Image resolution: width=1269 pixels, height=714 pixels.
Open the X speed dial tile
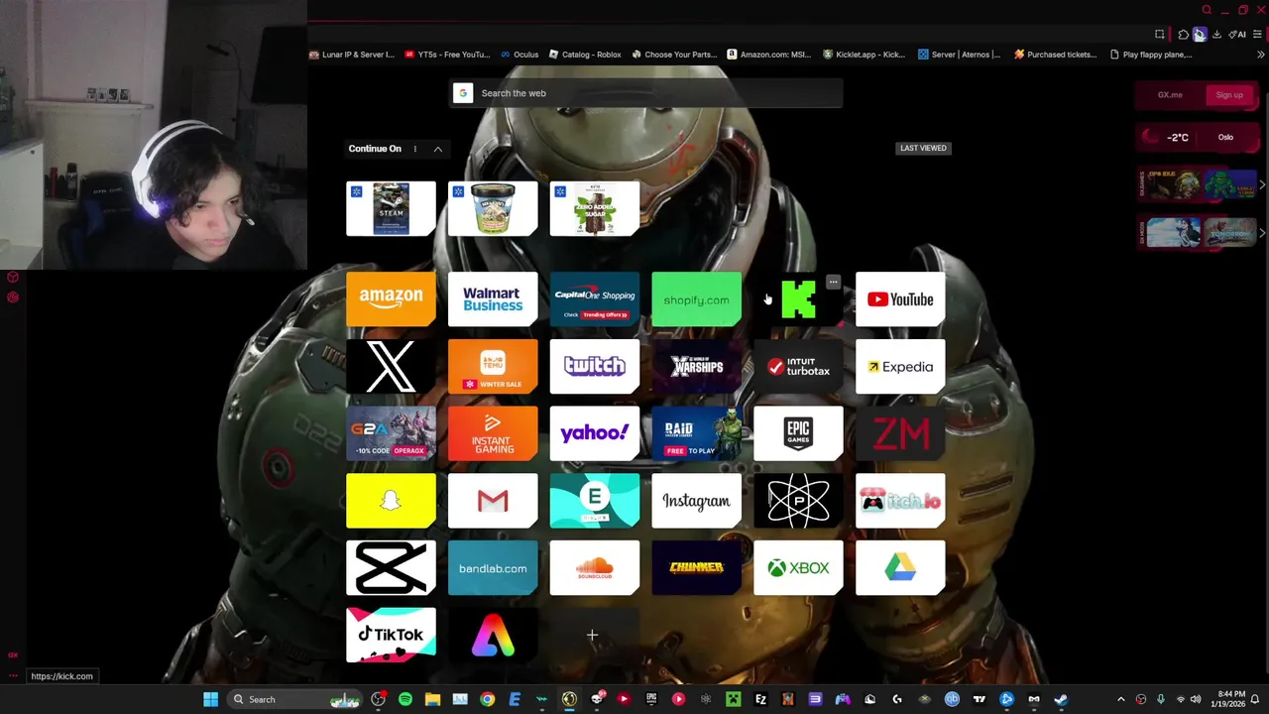(x=391, y=367)
